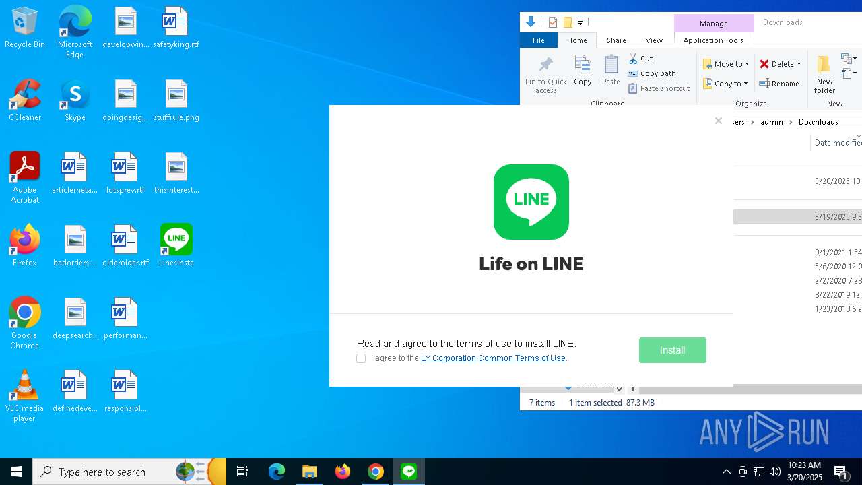Image resolution: width=862 pixels, height=485 pixels.
Task: Click the red Delete icon
Action: [x=764, y=64]
